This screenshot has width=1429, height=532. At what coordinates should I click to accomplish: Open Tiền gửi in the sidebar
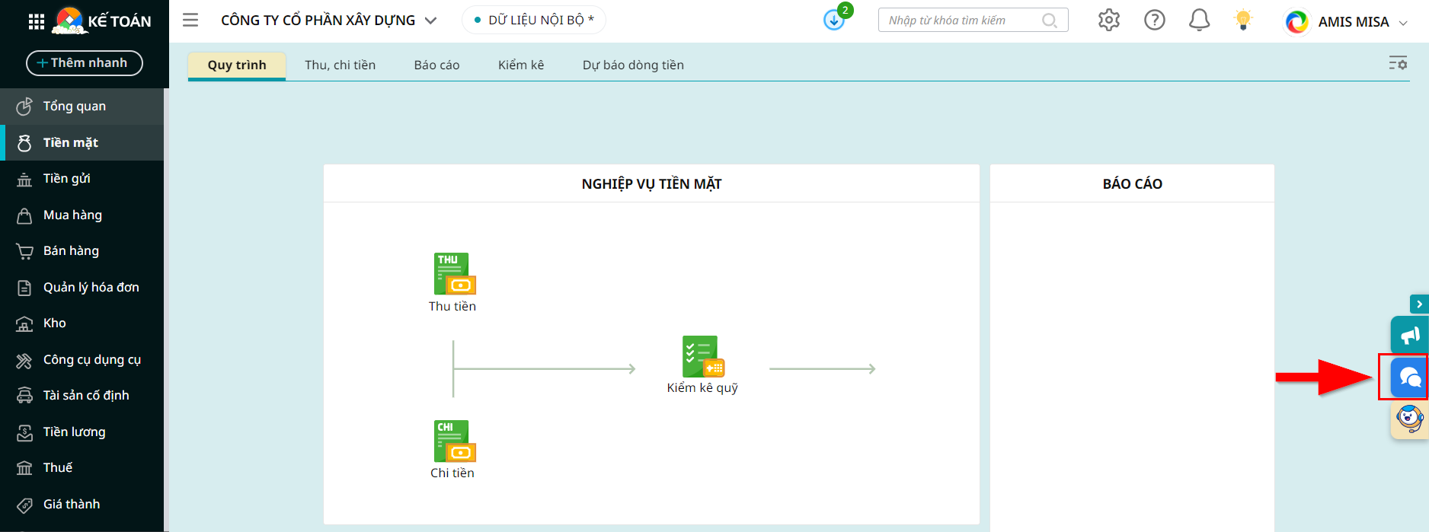pyautogui.click(x=67, y=179)
